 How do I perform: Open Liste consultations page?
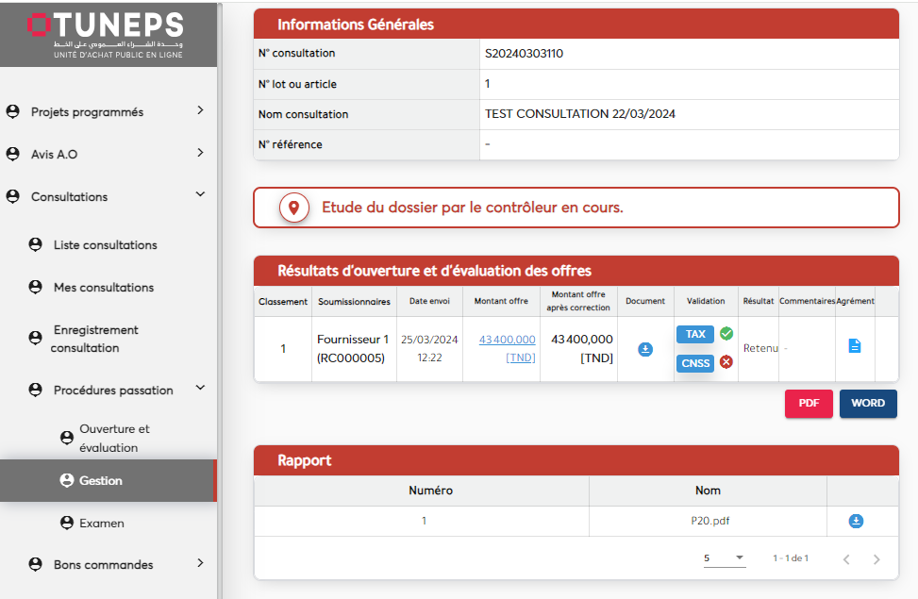(105, 245)
